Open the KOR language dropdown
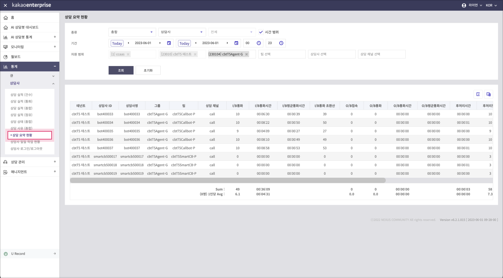The image size is (503, 278). click(x=491, y=5)
